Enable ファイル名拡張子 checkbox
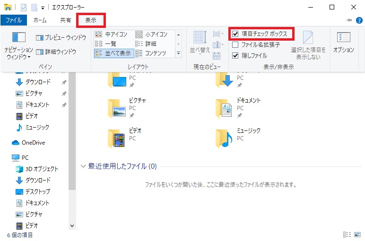 coord(256,45)
